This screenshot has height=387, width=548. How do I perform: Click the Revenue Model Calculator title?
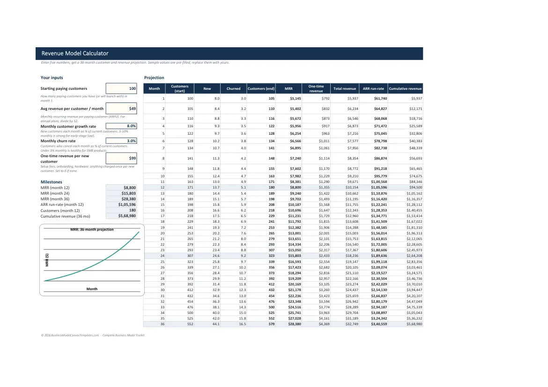(75, 53)
